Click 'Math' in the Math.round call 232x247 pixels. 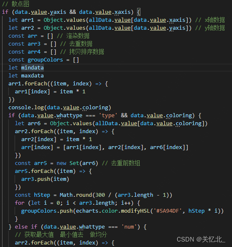point(66,195)
